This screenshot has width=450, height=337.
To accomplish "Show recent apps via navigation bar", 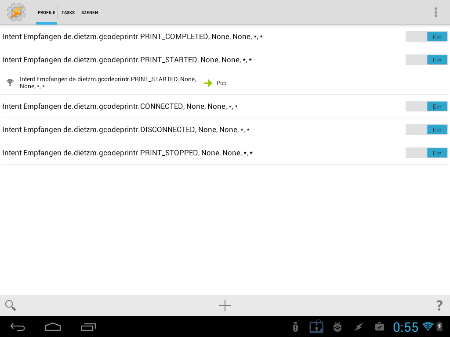I will [88, 327].
